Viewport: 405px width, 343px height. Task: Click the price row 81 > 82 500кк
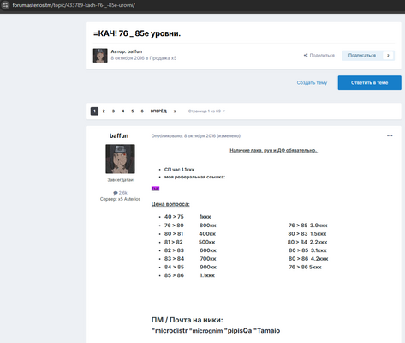coord(189,242)
